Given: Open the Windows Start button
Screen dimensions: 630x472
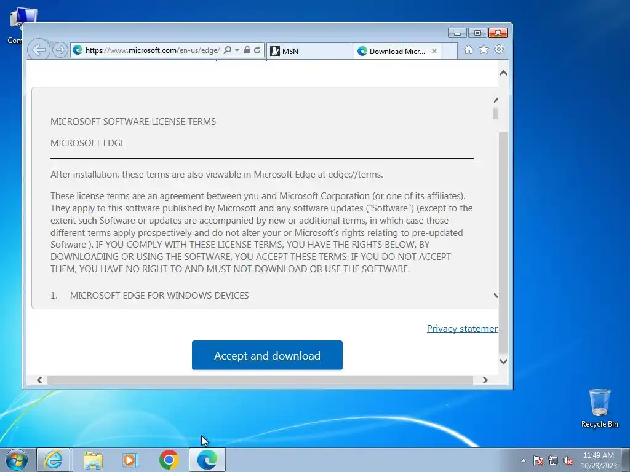Looking at the screenshot, I should click(x=16, y=460).
